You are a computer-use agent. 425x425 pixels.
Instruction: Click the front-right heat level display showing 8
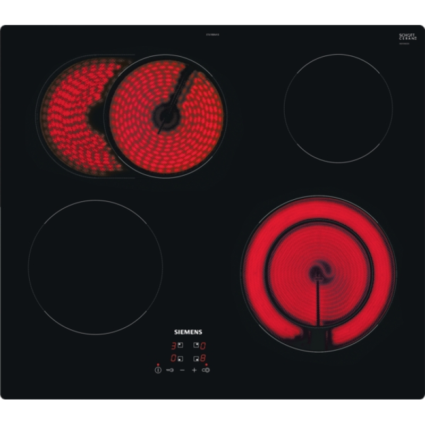(203, 359)
